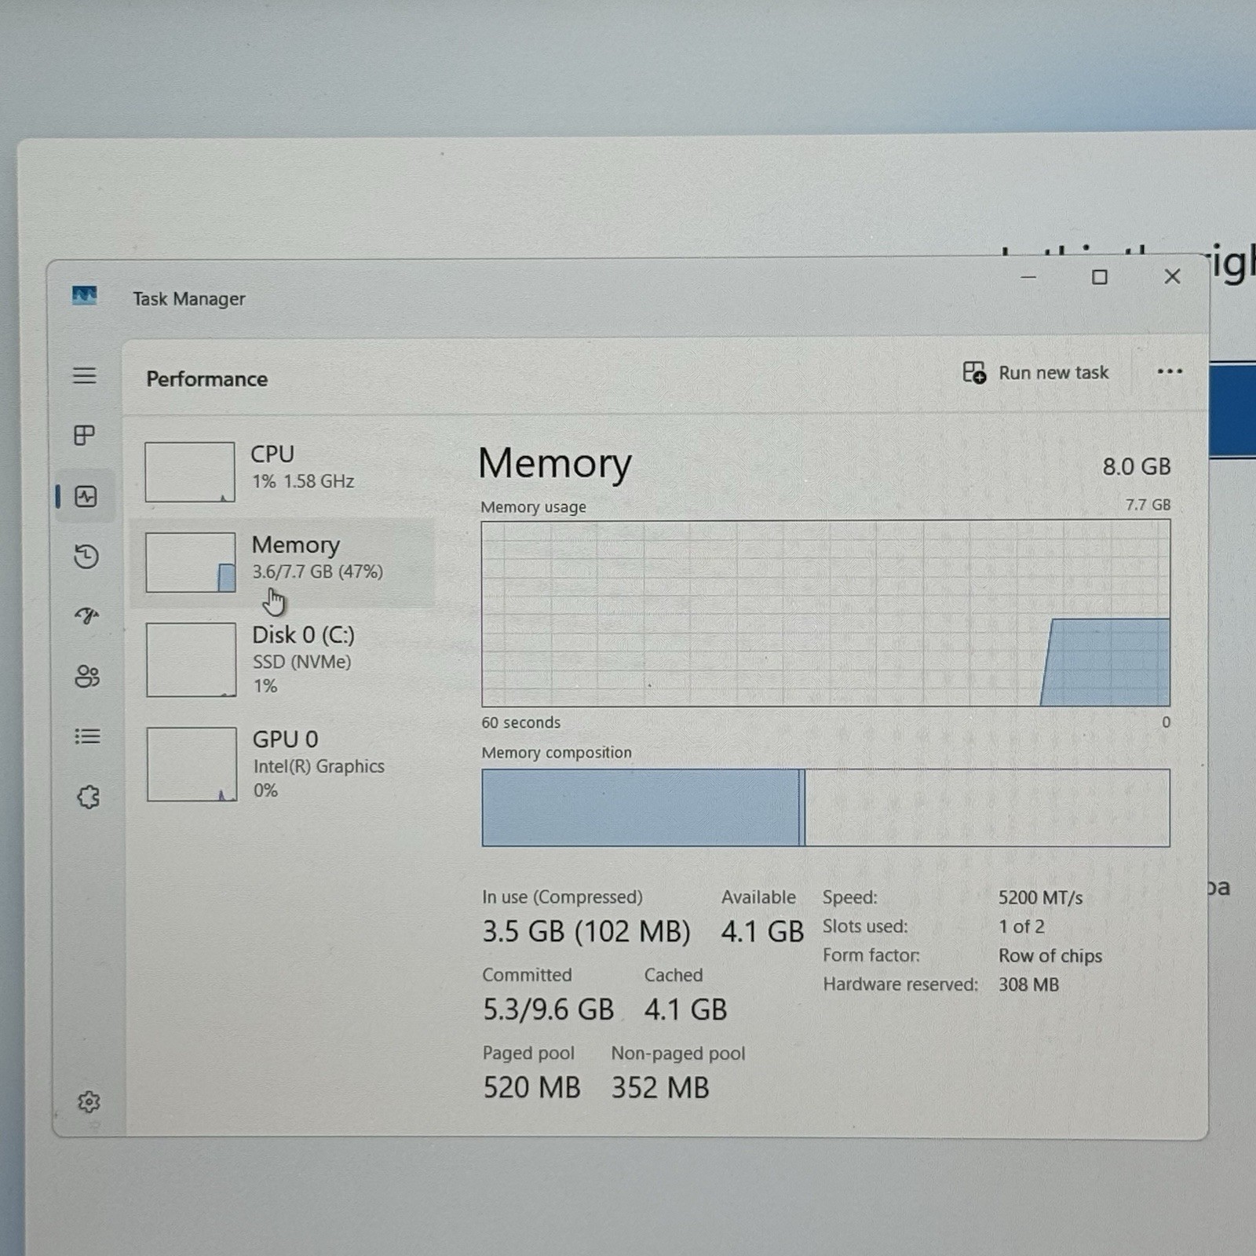Click the Hardware reserved 308 MB value
1256x1256 pixels.
point(1028,984)
